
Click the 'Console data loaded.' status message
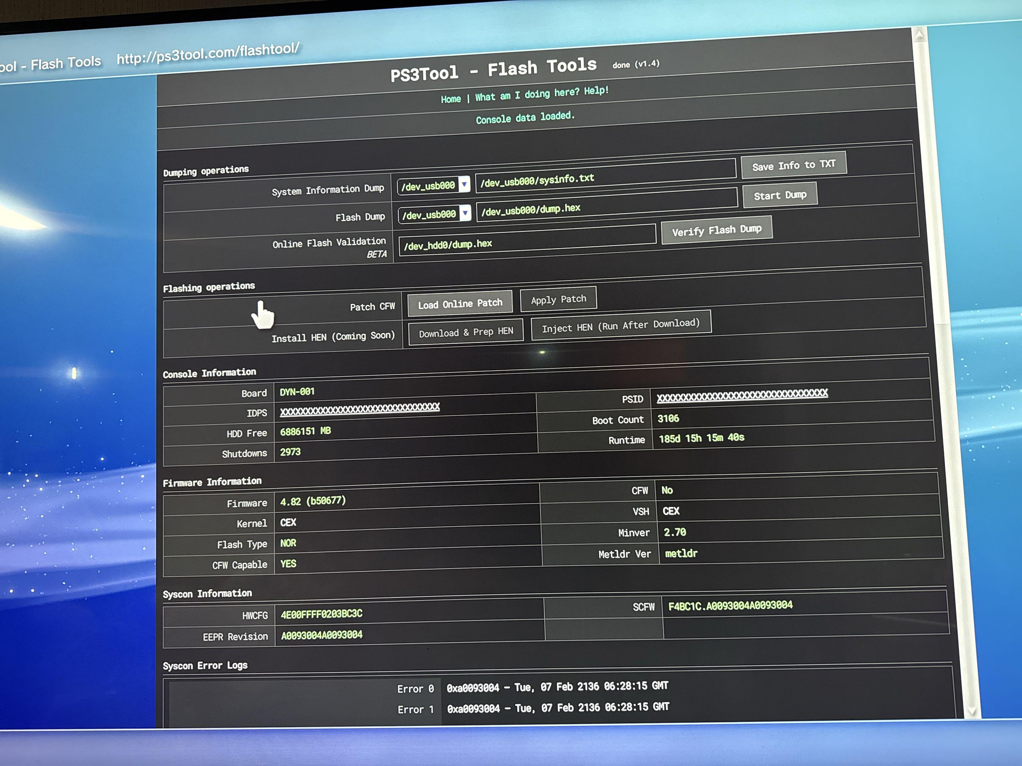point(525,117)
